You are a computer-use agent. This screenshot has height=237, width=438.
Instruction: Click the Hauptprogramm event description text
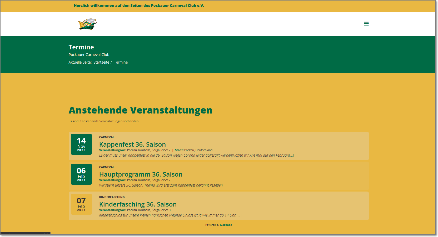161,186
